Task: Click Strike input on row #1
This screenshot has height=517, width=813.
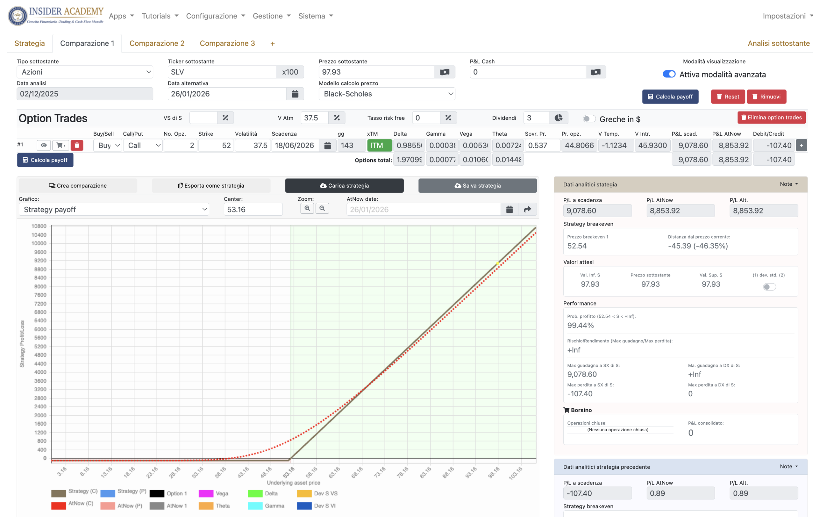Action: click(x=216, y=145)
